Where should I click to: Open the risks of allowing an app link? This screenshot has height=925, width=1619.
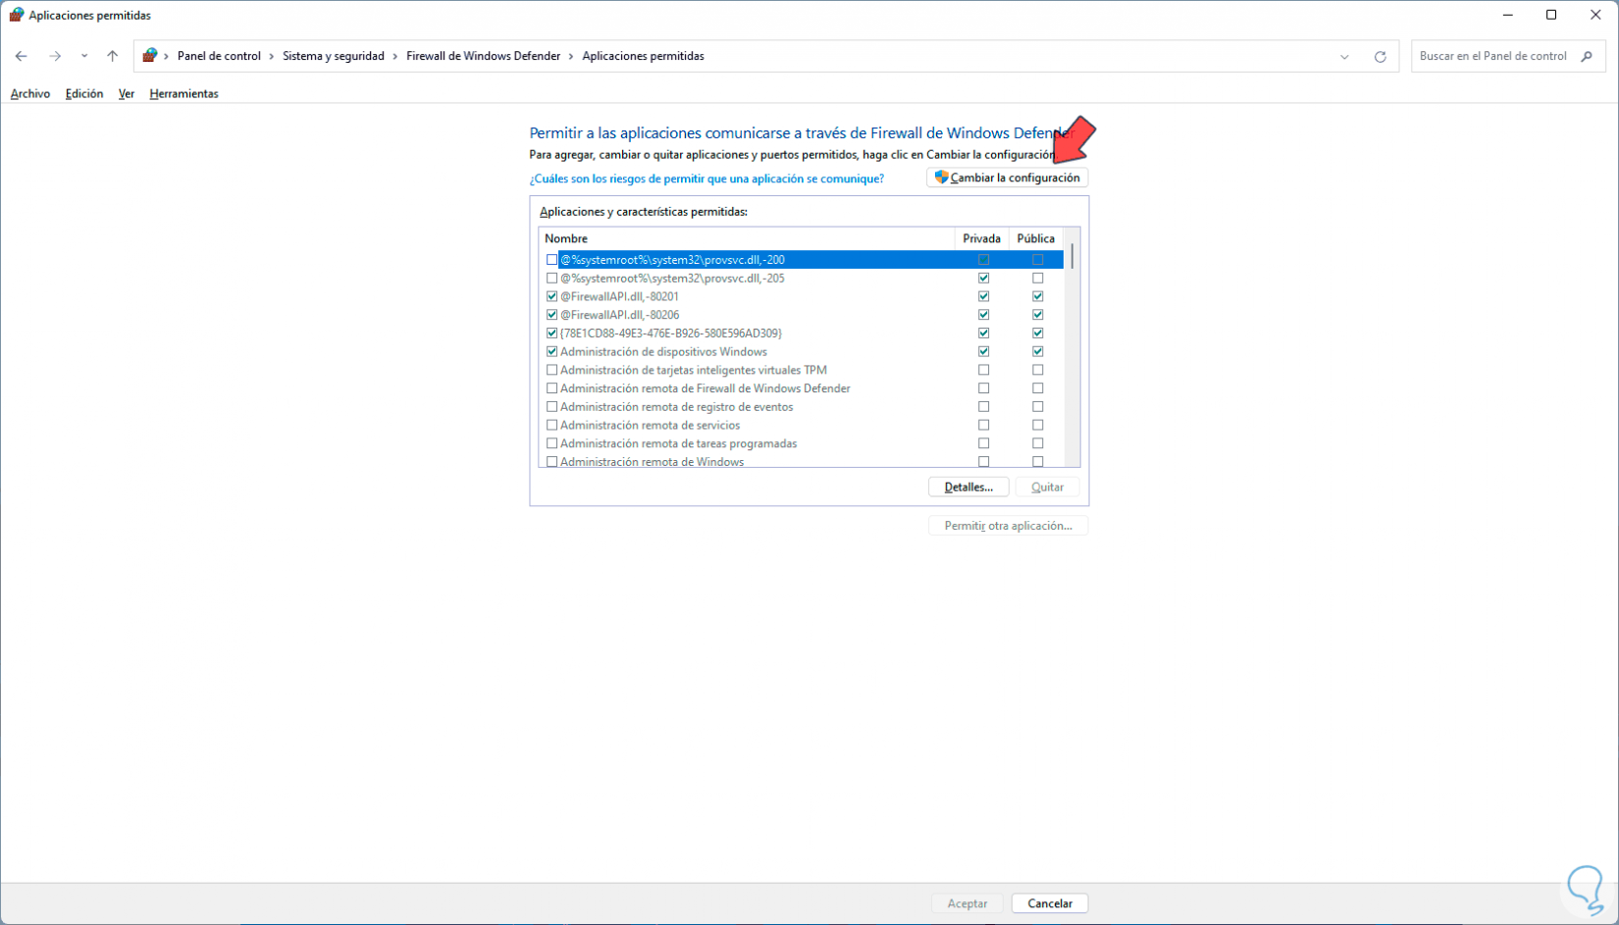706,179
